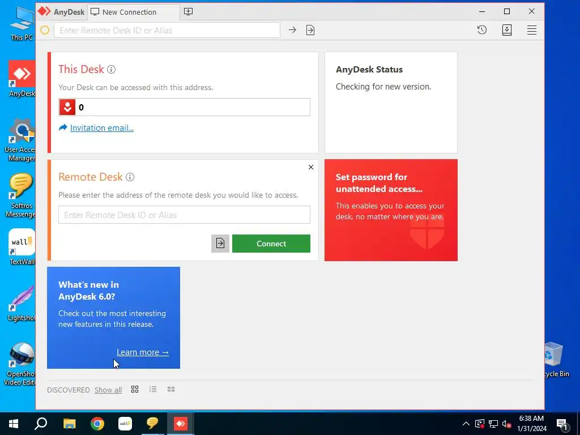Click the green Connect button
Viewport: 580px width, 435px height.
[x=271, y=244]
